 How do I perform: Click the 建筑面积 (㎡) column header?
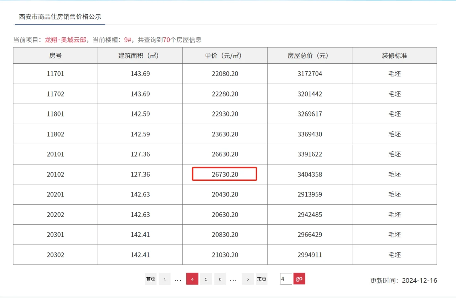(140, 56)
